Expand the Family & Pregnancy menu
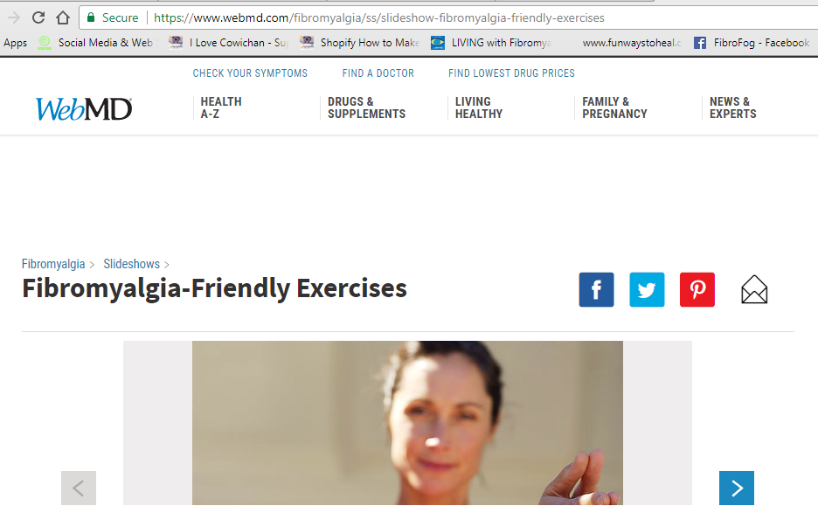 (x=614, y=108)
